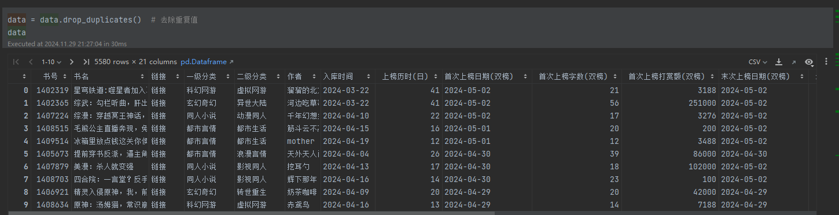Open the CSV export format dropdown
The image size is (839, 215).
click(x=758, y=62)
